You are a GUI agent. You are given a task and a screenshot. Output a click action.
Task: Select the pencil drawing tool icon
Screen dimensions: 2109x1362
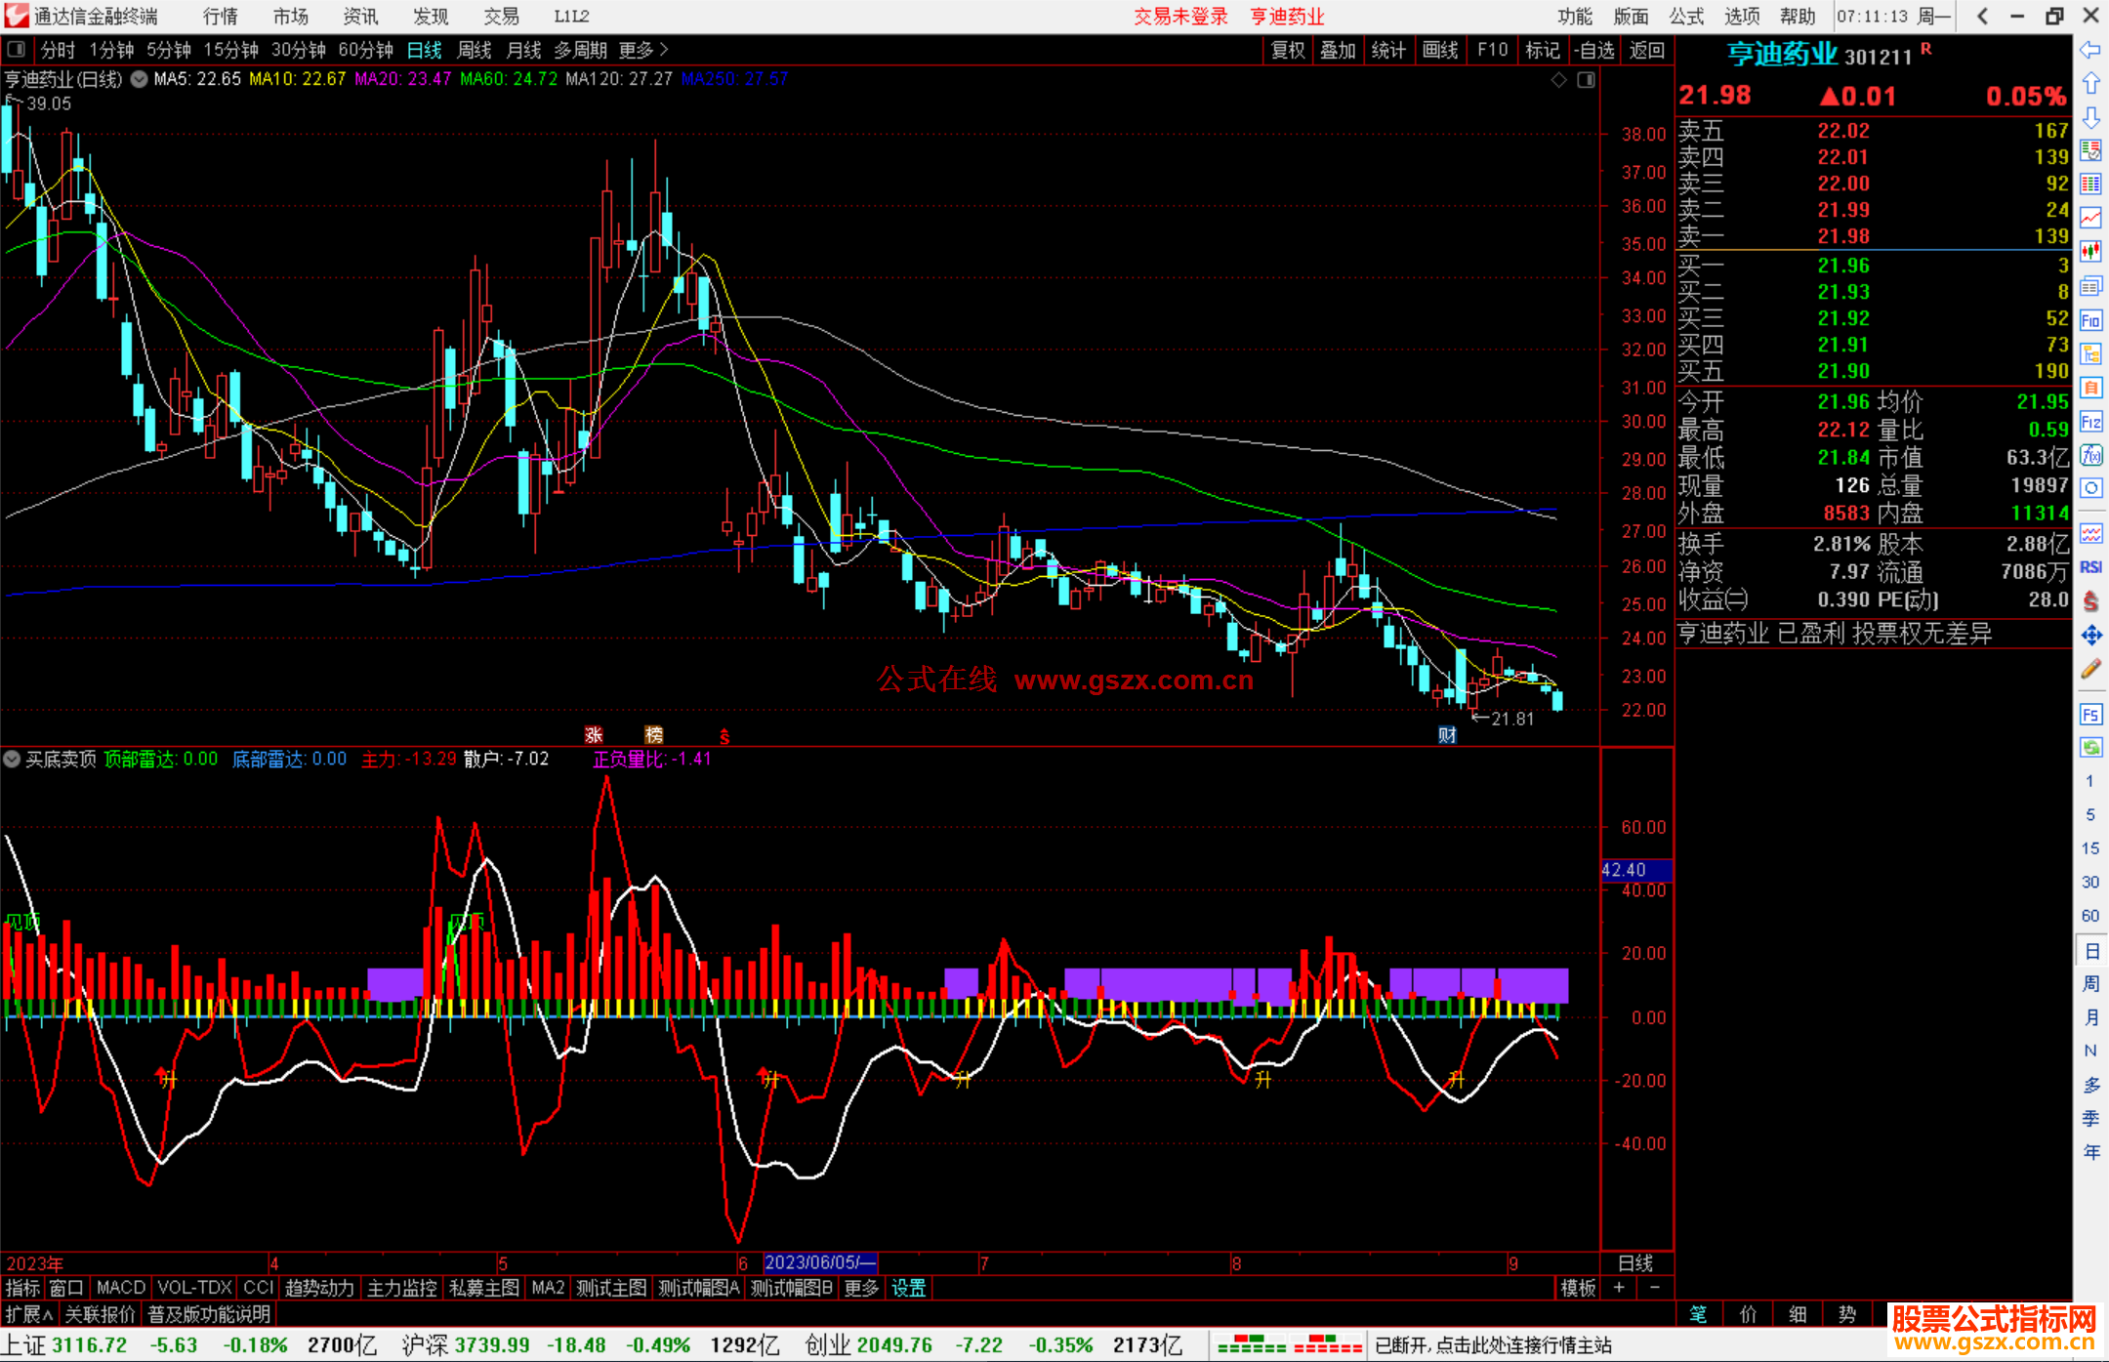coord(2090,670)
